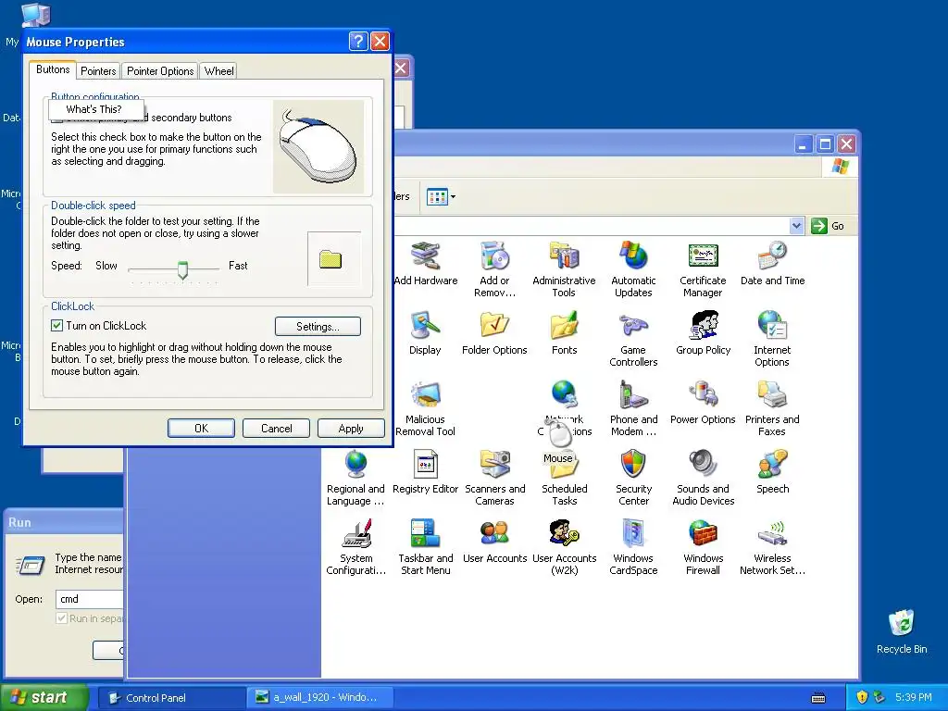Open Game Controllers icon
Screen dimensions: 948x711
[633, 339]
